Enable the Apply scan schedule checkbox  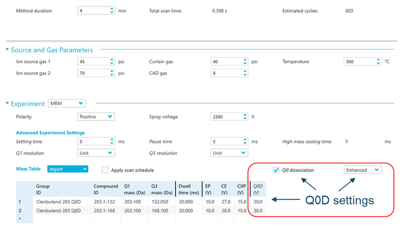[105, 170]
